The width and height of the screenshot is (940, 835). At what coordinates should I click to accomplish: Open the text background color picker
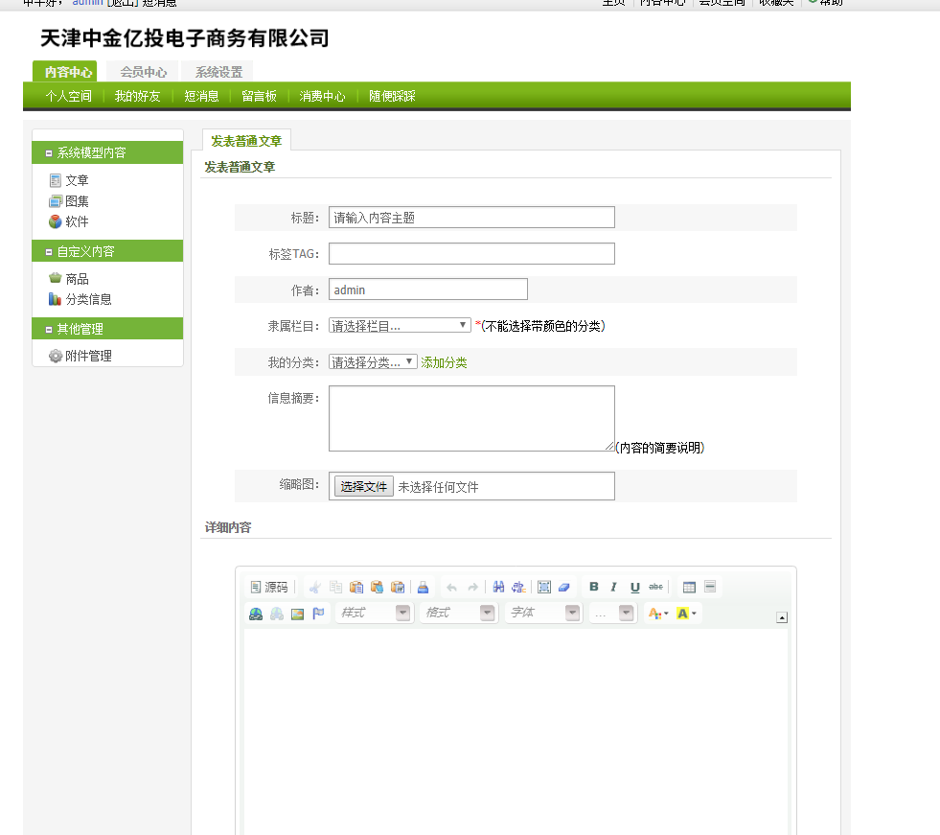[x=686, y=613]
